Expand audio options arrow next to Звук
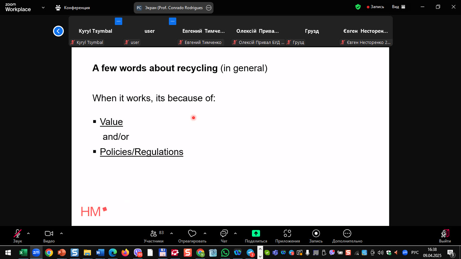This screenshot has height=259, width=461. tap(28, 233)
